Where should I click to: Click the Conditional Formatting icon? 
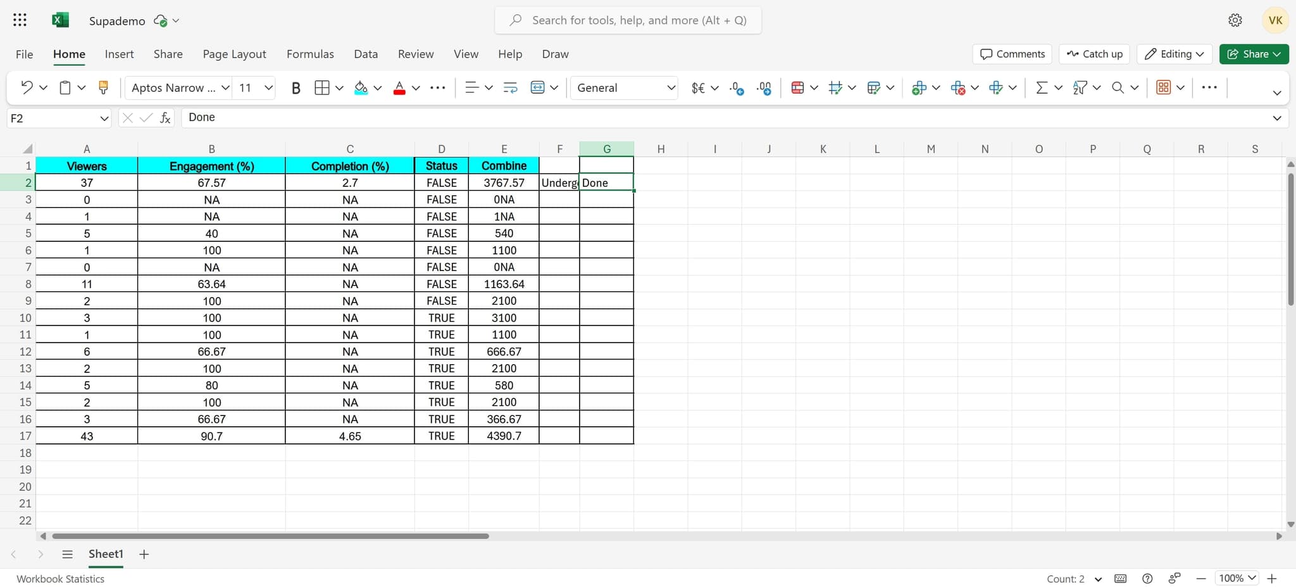(x=797, y=88)
